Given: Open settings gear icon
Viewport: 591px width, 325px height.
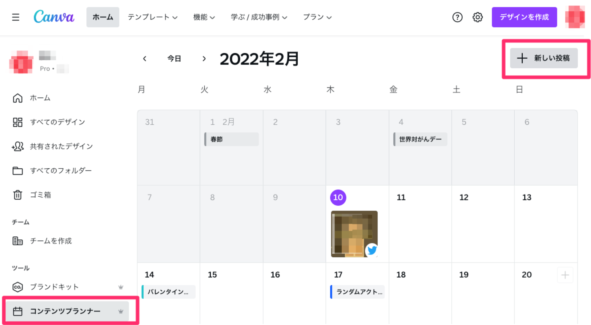Looking at the screenshot, I should (477, 17).
